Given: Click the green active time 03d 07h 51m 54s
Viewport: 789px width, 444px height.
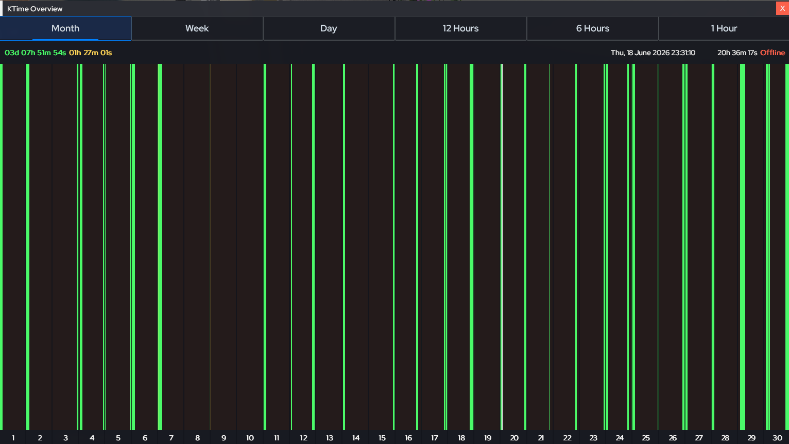Looking at the screenshot, I should [x=35, y=53].
